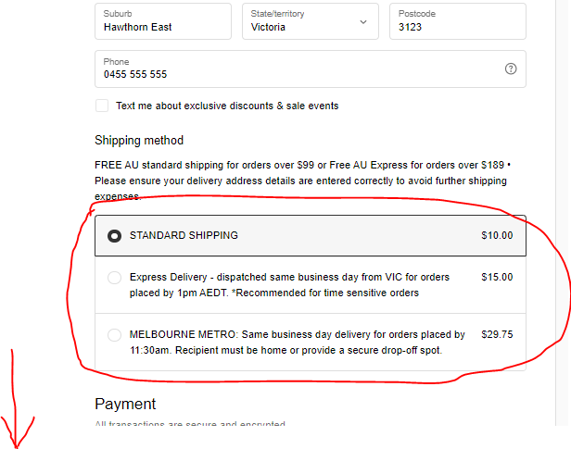Click the $29.75 Melbourne Metro price

coord(497,334)
